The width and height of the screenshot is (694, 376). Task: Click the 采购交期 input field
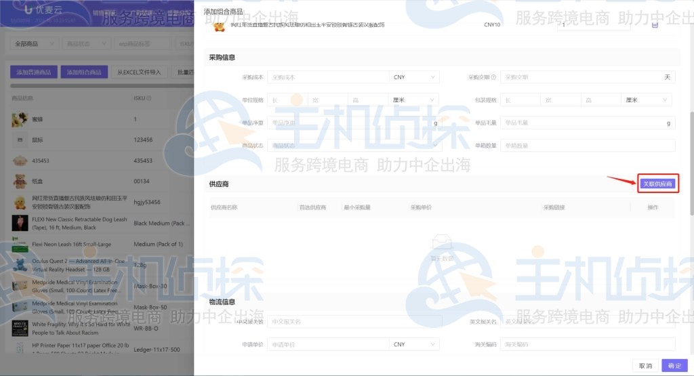click(588, 77)
